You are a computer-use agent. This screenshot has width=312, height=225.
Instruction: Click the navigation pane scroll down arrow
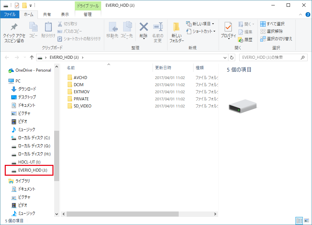[57, 214]
